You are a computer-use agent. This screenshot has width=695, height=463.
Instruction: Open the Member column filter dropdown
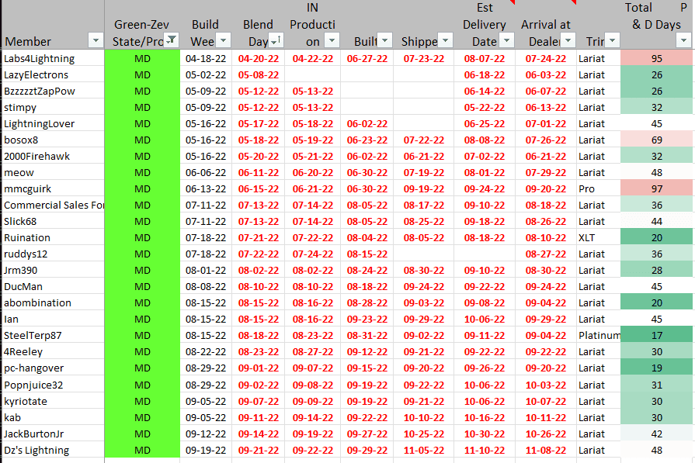pos(96,40)
